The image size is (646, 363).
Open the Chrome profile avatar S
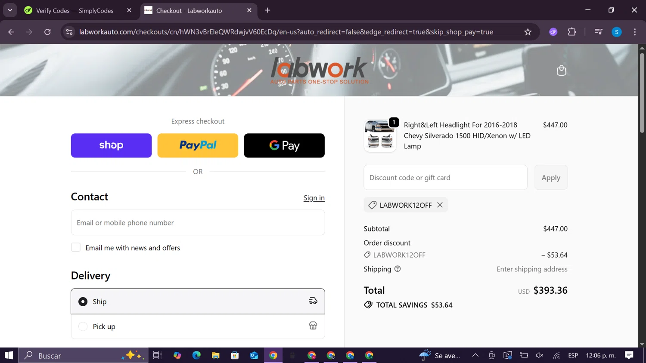tap(617, 32)
